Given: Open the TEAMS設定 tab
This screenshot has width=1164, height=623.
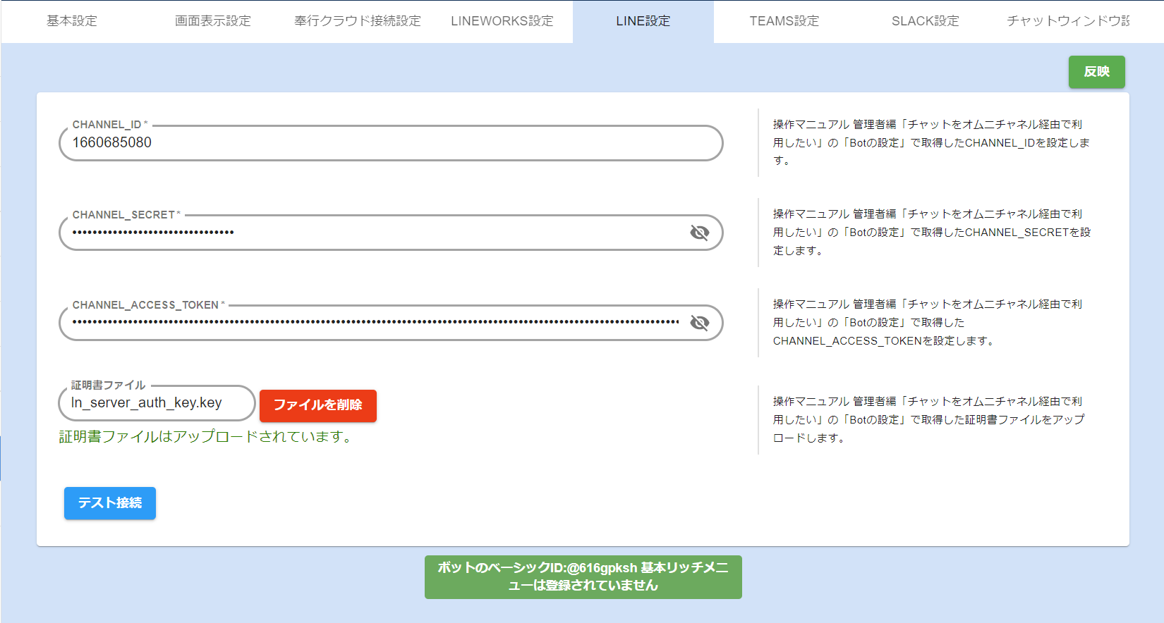Looking at the screenshot, I should click(784, 21).
